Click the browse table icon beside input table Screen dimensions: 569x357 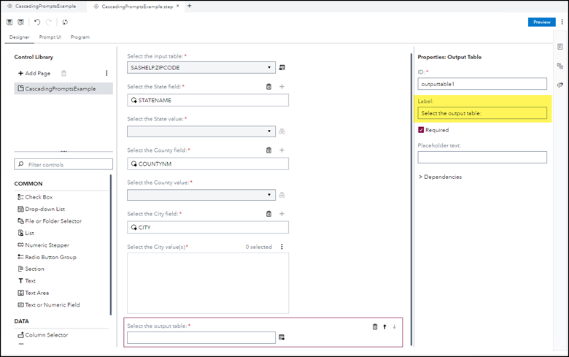coord(282,68)
